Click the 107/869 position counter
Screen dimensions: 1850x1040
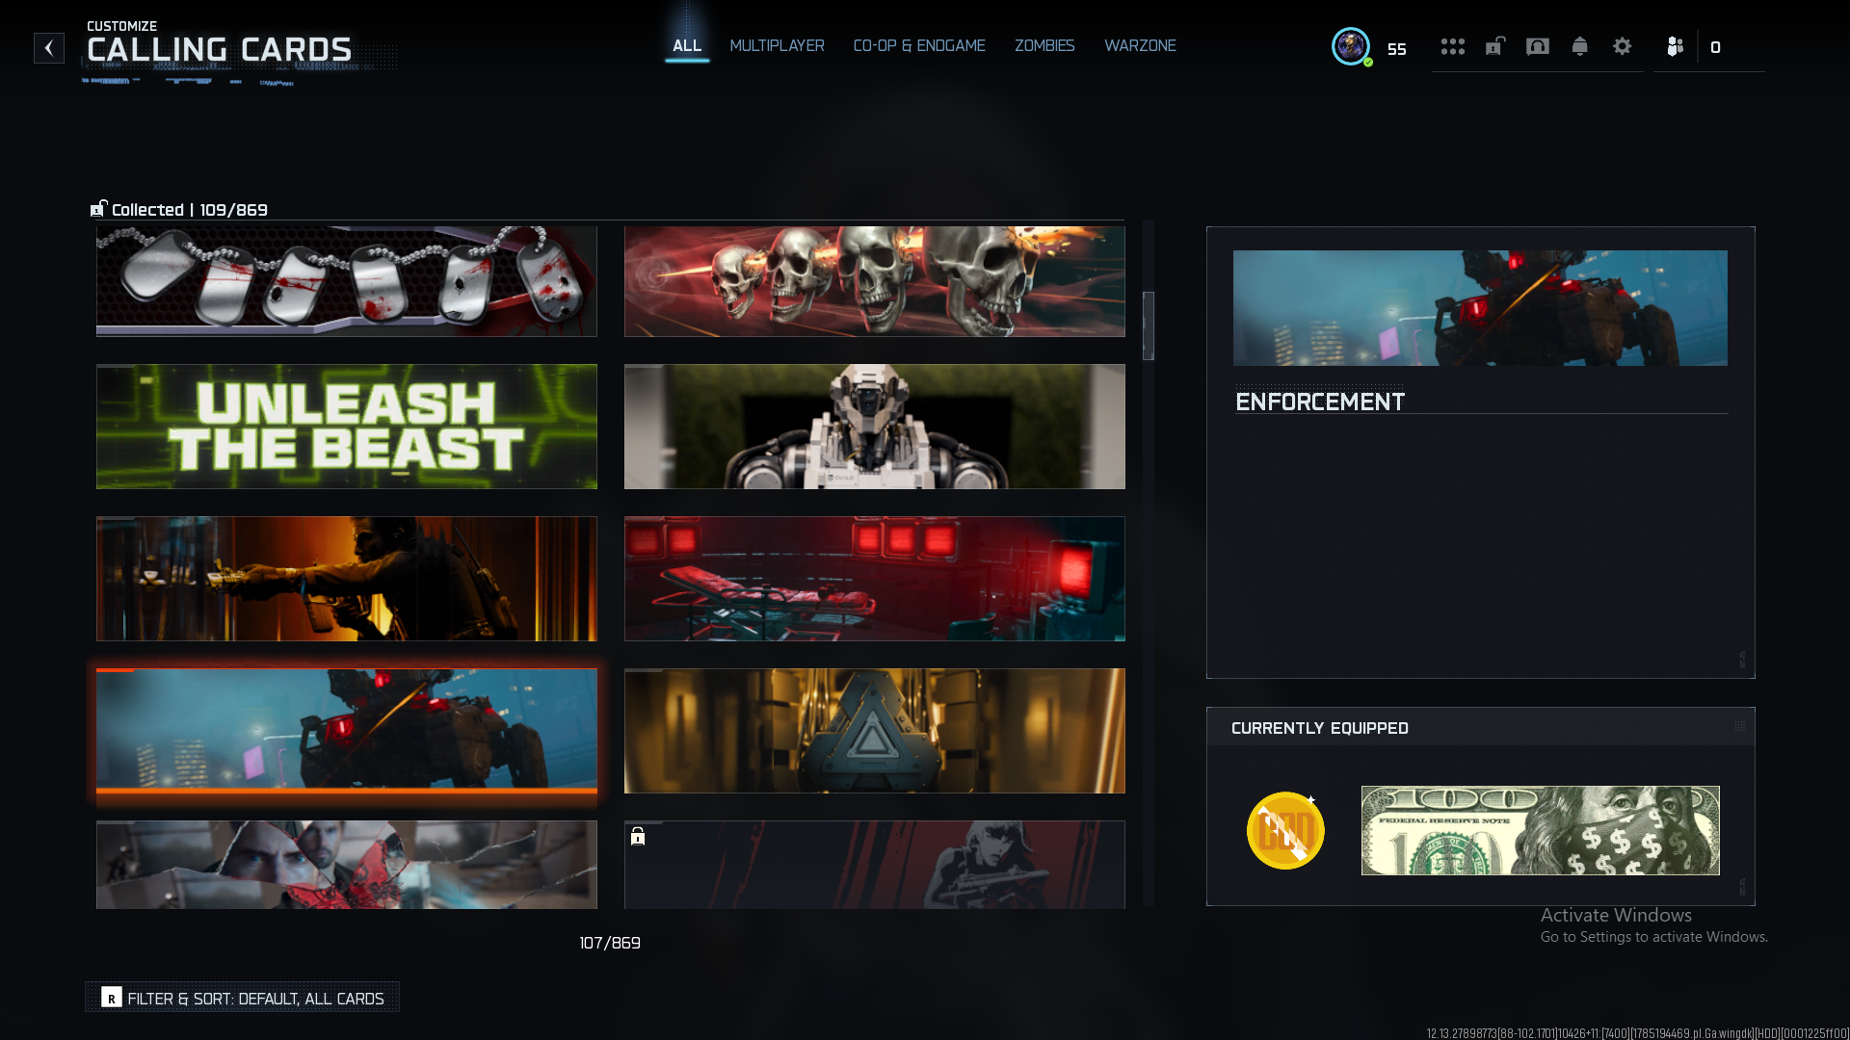[x=610, y=943]
